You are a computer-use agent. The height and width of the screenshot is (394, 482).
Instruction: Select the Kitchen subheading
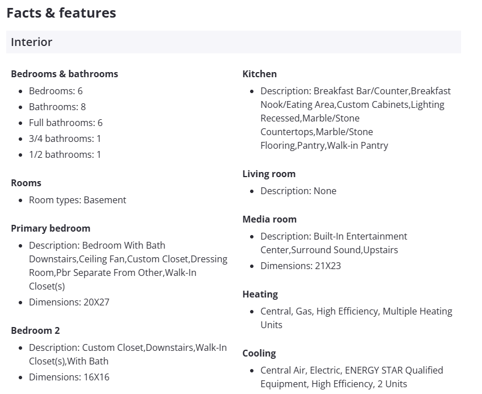[260, 74]
